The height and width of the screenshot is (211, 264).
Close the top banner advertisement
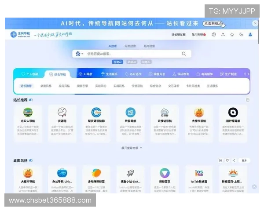tap(255, 23)
